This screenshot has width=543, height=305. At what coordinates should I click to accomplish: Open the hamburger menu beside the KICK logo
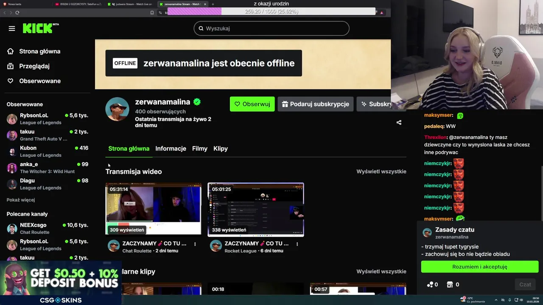(12, 28)
